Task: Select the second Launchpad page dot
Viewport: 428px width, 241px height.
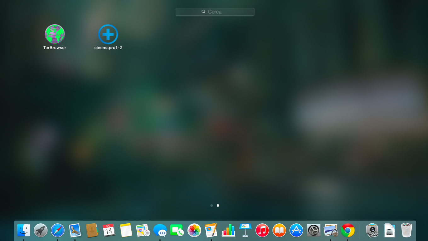Action: coord(218,205)
